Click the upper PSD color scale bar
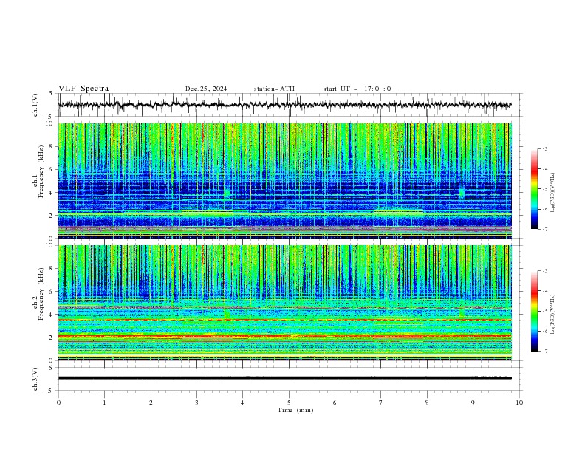Viewport: 585px width, 452px height. pos(534,189)
